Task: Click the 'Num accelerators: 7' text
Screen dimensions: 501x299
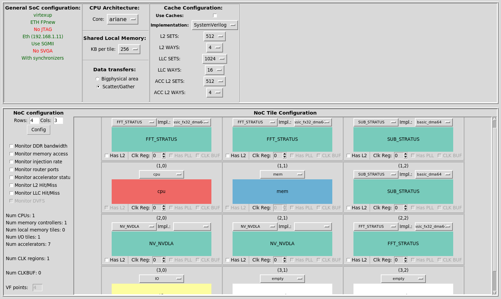Action: pos(28,244)
